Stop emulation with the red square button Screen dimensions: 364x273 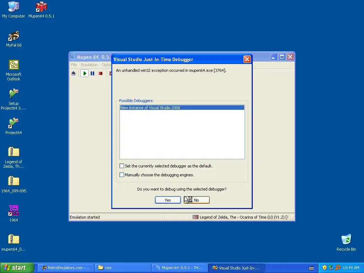pos(101,73)
